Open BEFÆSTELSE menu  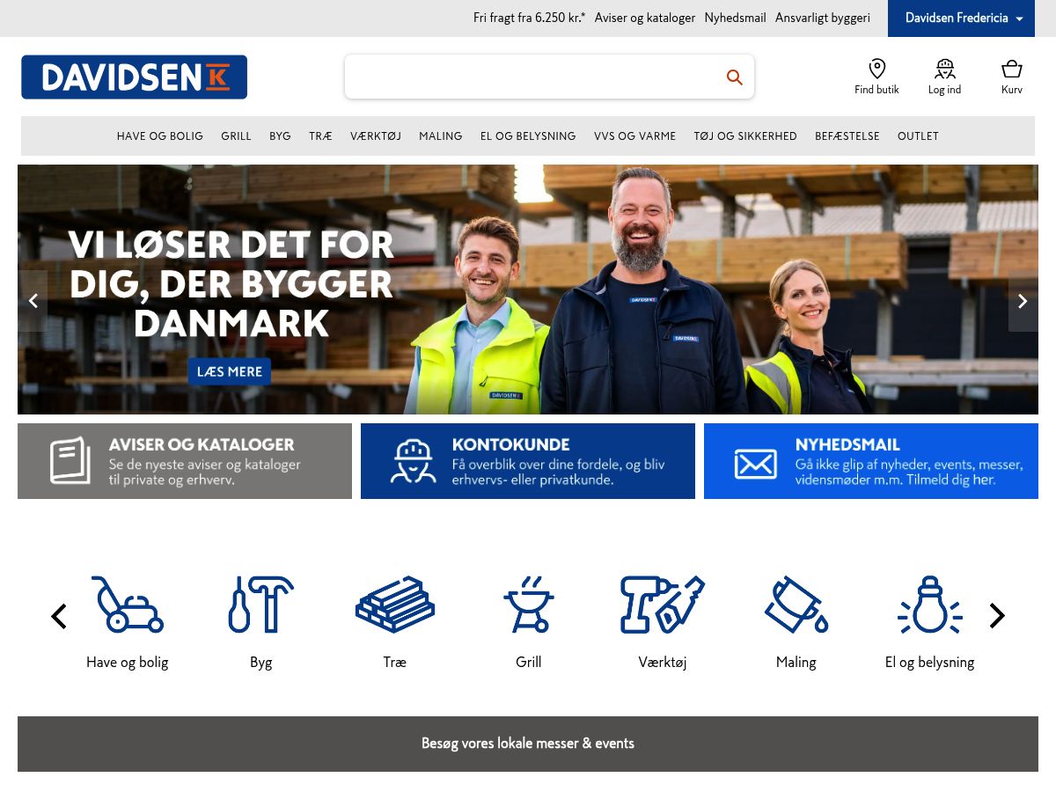tap(847, 136)
